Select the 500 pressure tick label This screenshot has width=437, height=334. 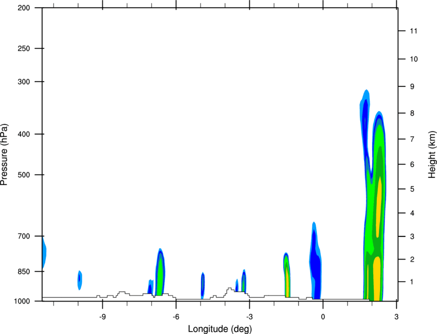(24, 175)
